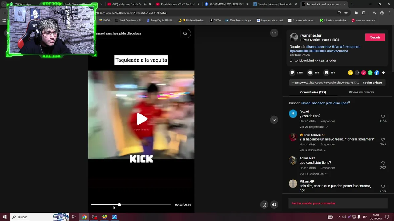Viewport: 394px width, 221px height.
Task: Switch to Vídeos del creador tab
Action: tap(361, 92)
